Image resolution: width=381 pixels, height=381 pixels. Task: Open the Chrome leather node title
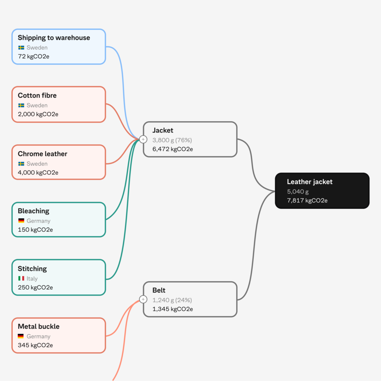click(x=42, y=154)
